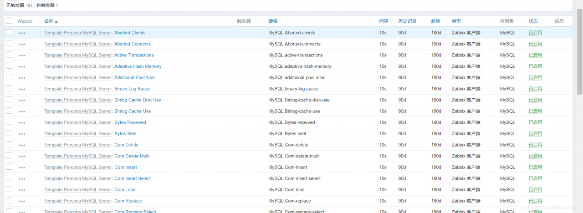This screenshot has width=583, height=213.
Task: Click key value MySQL.Com-insert-select
Action: (x=294, y=178)
